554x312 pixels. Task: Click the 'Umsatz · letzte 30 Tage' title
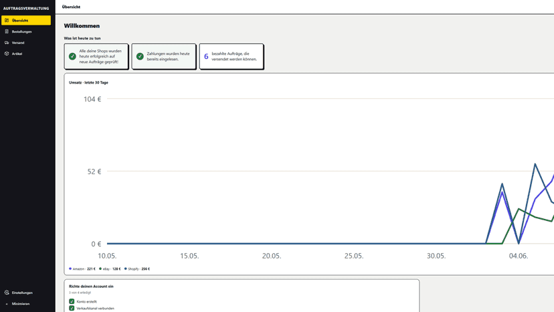tap(88, 82)
